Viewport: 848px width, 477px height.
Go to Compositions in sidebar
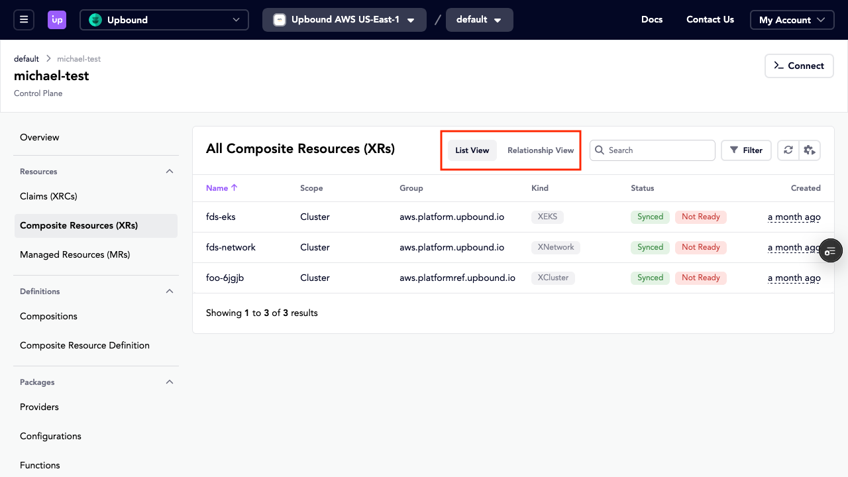[48, 316]
